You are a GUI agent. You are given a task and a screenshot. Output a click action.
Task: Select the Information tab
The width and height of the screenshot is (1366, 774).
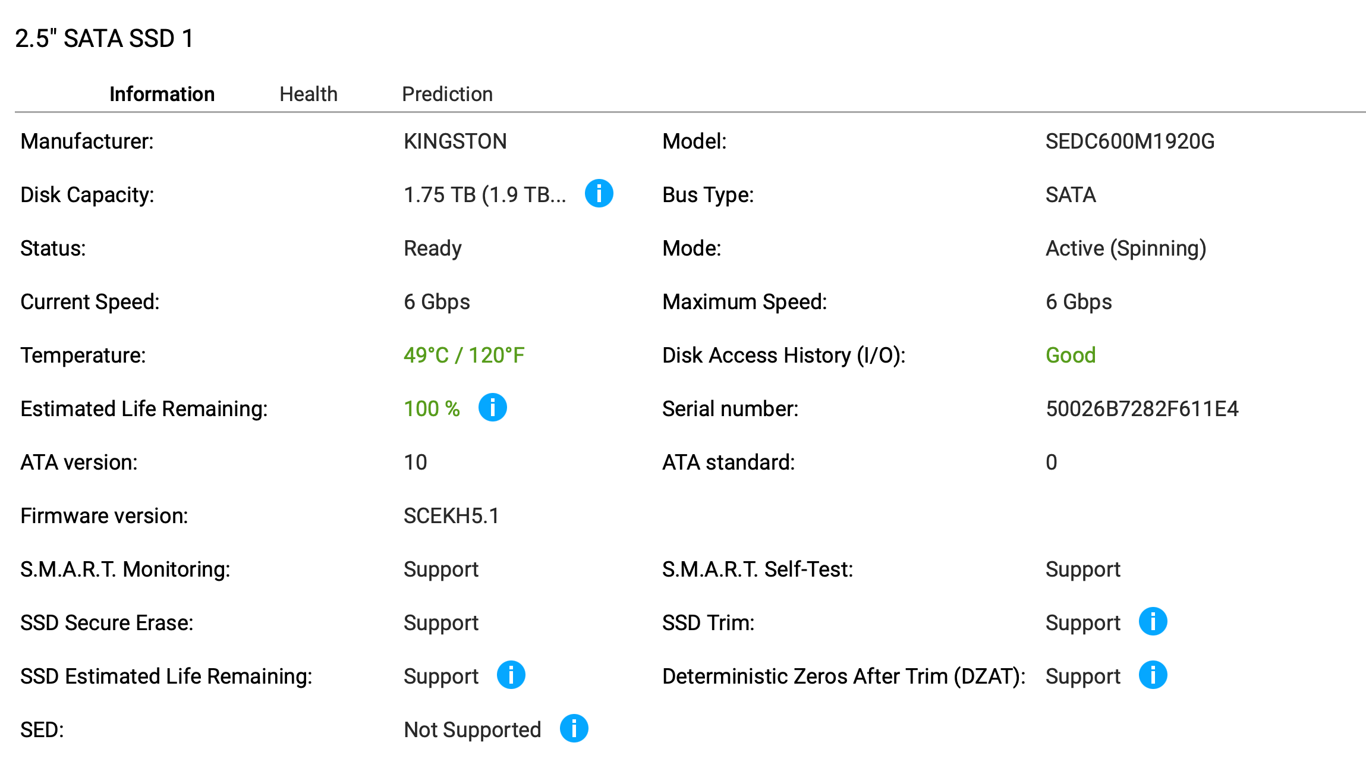click(x=162, y=94)
